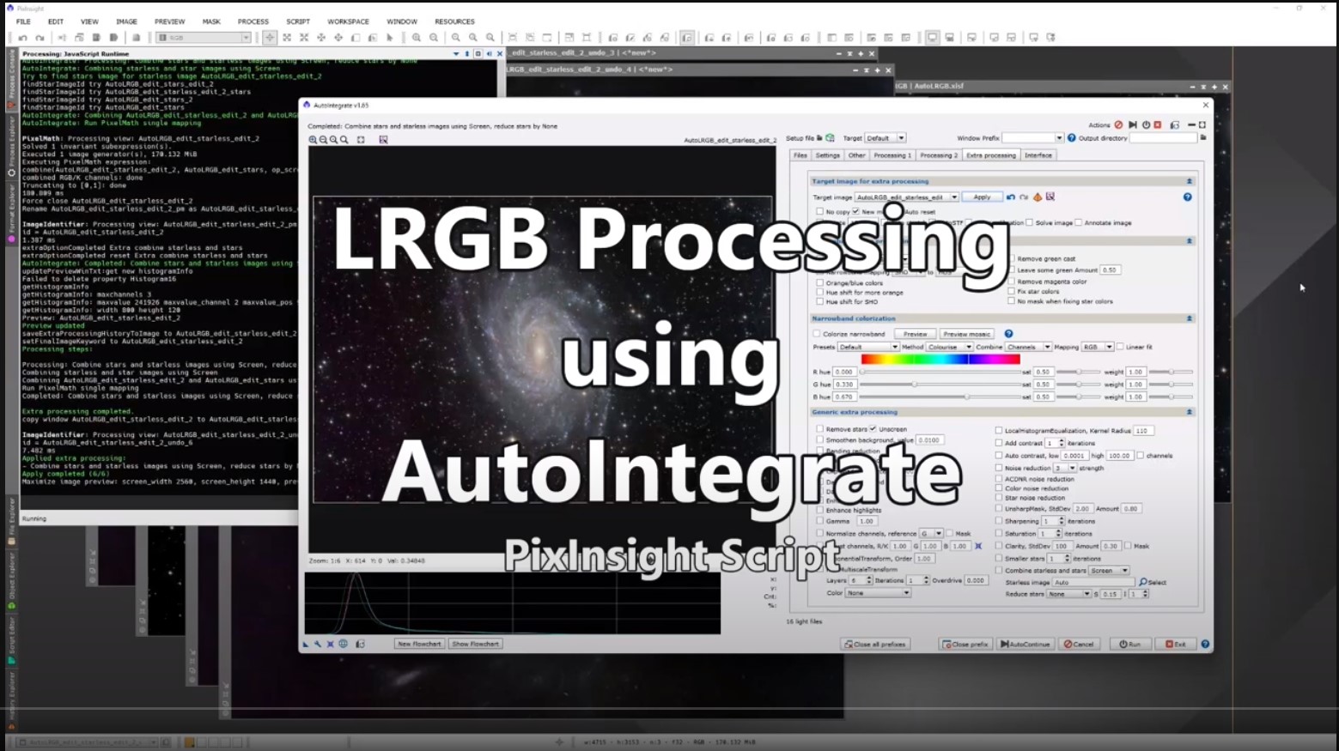
Task: Open the PROCESS menu
Action: [253, 21]
